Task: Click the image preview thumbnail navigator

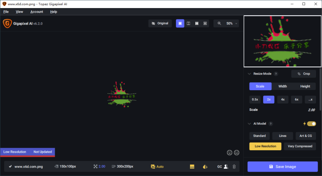Action: click(283, 41)
